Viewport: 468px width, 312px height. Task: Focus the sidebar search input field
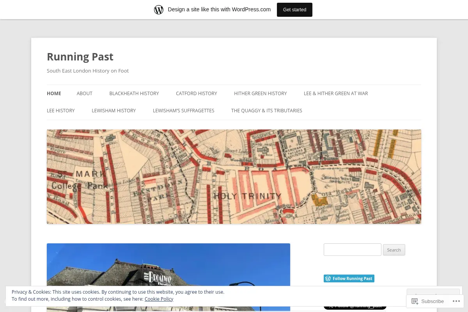pyautogui.click(x=353, y=250)
